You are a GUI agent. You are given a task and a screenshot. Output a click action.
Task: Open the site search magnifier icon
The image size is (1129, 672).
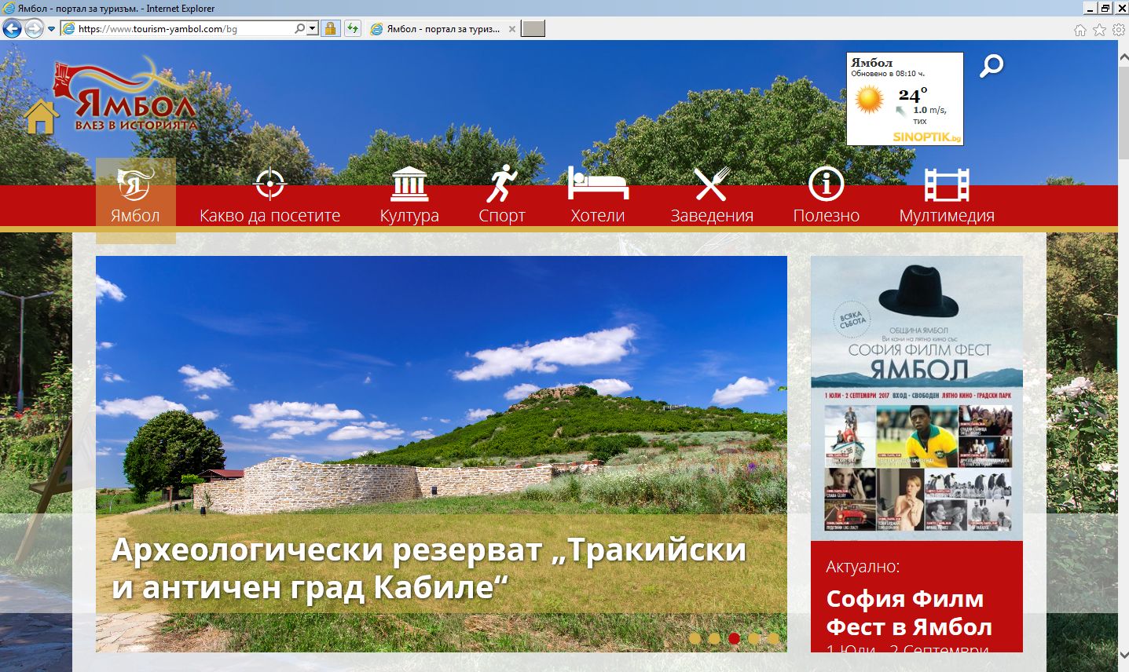[992, 66]
